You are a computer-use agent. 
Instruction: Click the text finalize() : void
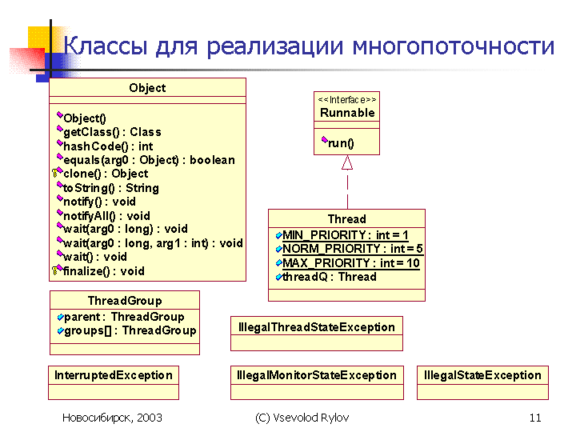click(104, 271)
